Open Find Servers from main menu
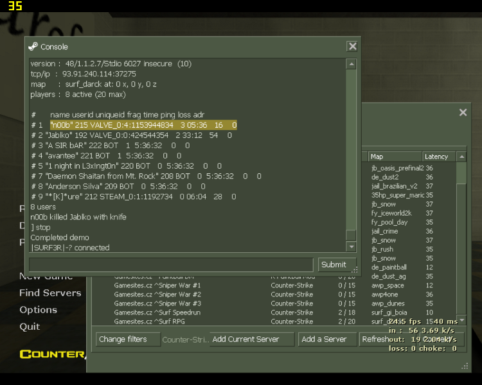The image size is (482, 385). click(50, 293)
